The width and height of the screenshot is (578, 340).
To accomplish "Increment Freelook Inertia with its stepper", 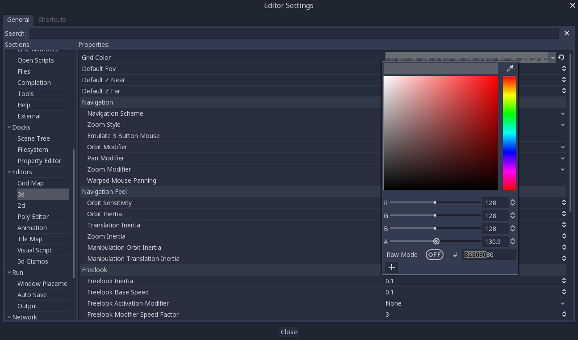I will (x=563, y=279).
